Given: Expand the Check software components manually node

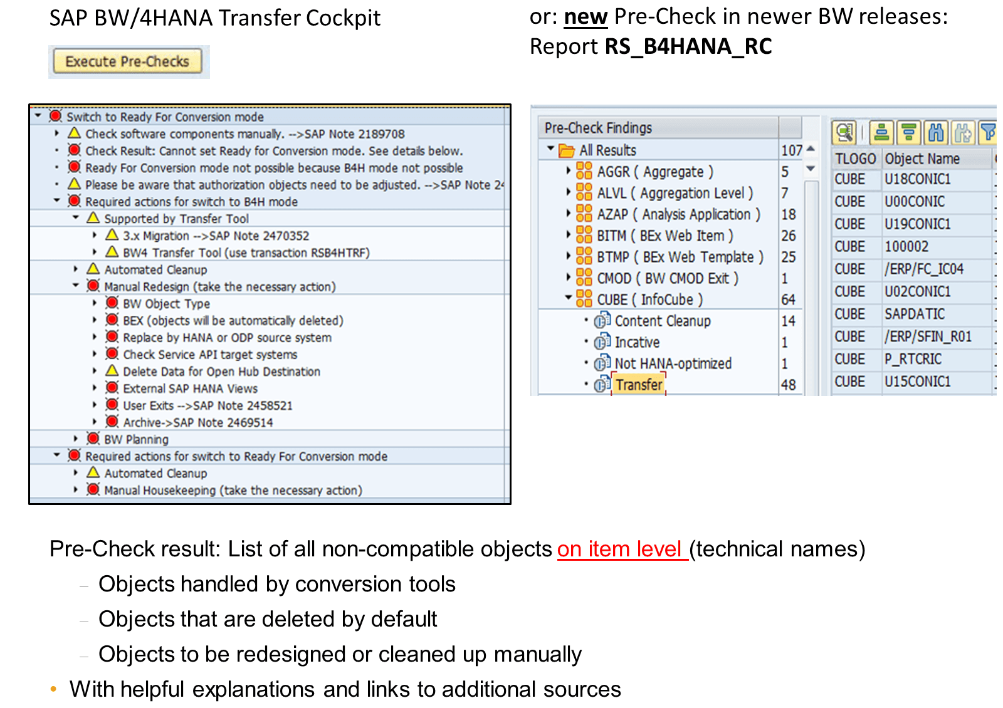Looking at the screenshot, I should pyautogui.click(x=57, y=133).
